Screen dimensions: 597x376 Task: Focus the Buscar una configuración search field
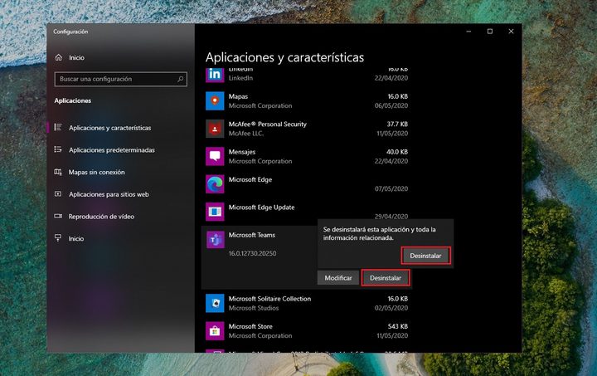(121, 79)
